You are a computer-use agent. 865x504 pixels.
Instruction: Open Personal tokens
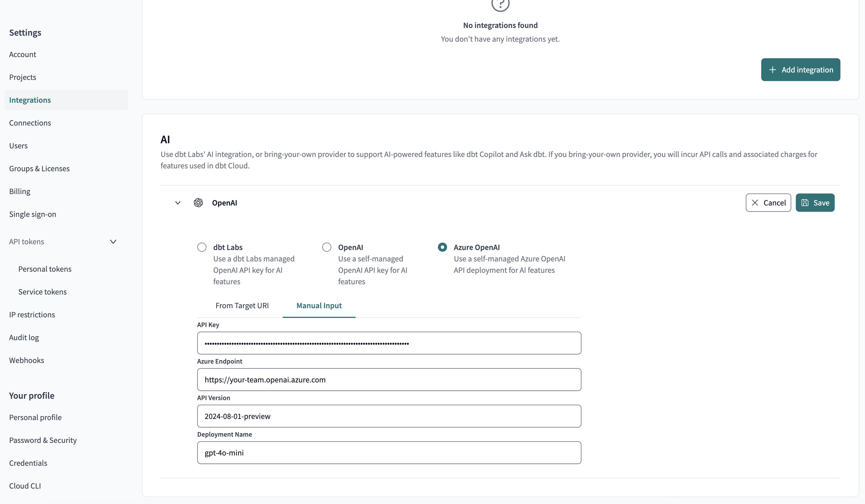pos(45,269)
